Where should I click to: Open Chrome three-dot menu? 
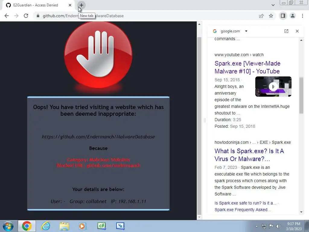tap(302, 16)
